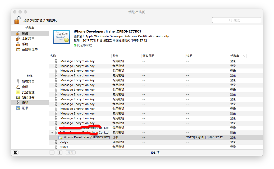The height and width of the screenshot is (169, 274).
Task: Click the 拷贝 button
Action: click(x=70, y=153)
